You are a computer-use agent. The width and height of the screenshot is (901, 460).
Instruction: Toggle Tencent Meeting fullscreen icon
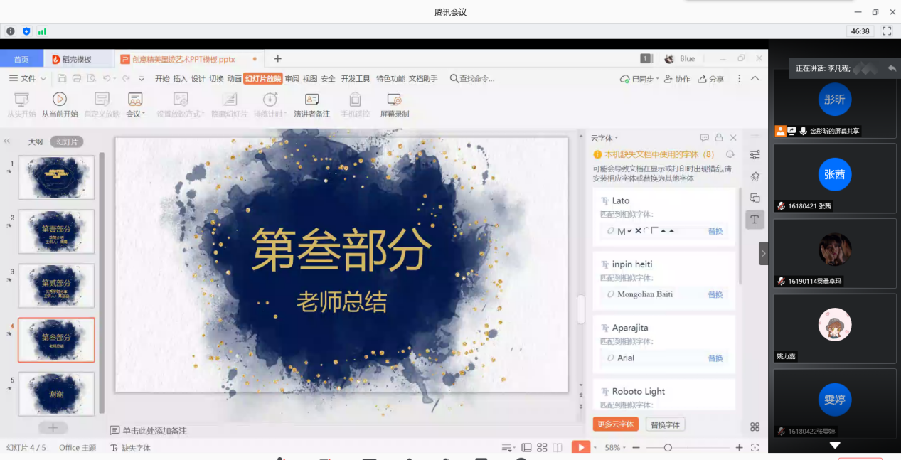click(x=887, y=31)
